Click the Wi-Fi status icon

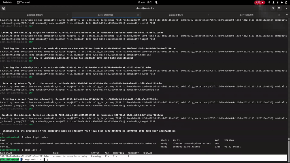pos(269,2)
